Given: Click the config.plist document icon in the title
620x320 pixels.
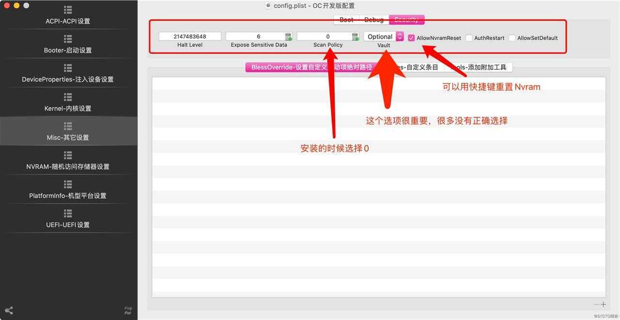Looking at the screenshot, I should point(268,6).
